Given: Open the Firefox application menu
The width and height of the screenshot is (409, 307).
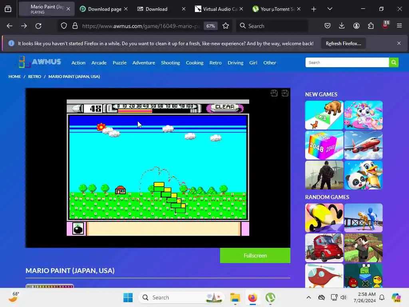Looking at the screenshot, I should pyautogui.click(x=399, y=26).
